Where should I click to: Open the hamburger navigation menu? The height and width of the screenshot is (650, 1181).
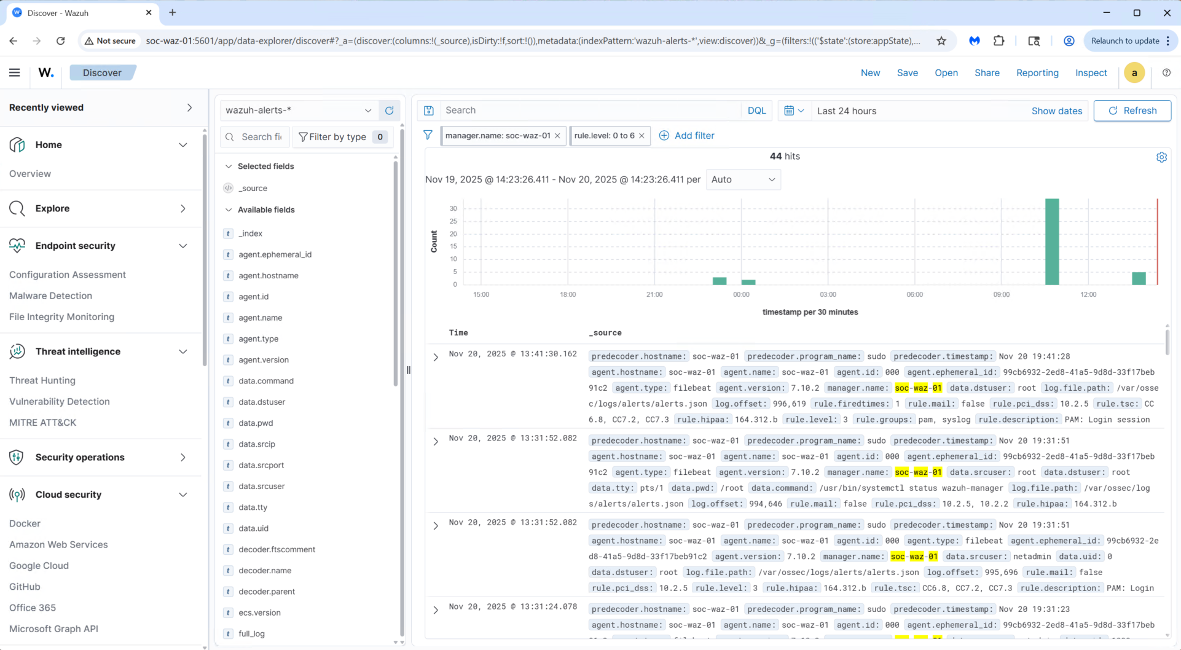point(15,72)
